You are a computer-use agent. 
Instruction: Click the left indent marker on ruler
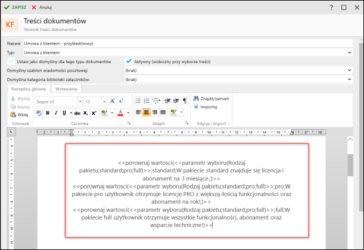tap(71, 133)
